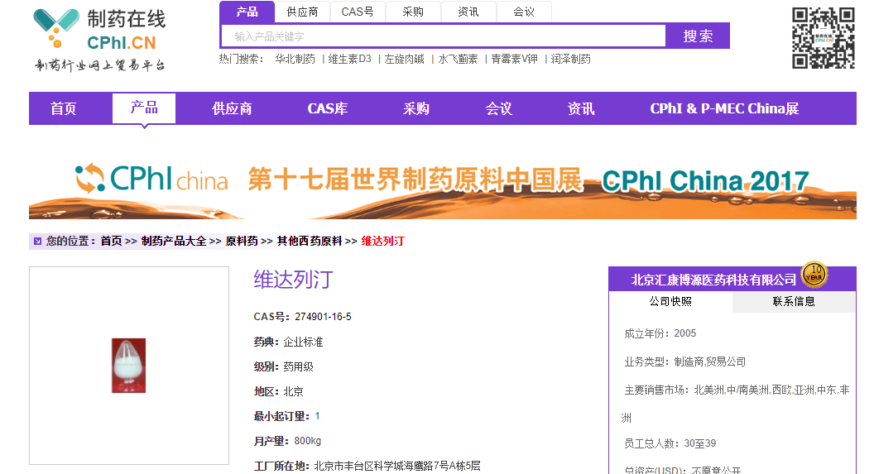Click the 制药在线 CPhI.CN logo
Screen dimensions: 874x474
(100, 39)
